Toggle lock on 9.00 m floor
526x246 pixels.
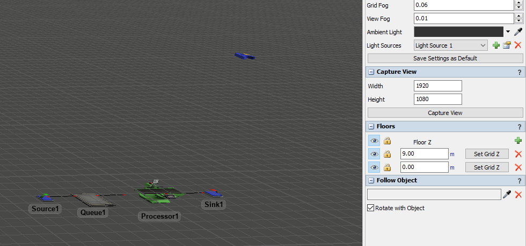[x=387, y=154]
